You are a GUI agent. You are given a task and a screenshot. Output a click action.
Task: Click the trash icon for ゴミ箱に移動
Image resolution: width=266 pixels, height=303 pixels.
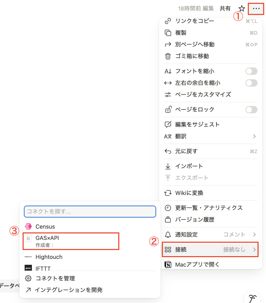(168, 56)
